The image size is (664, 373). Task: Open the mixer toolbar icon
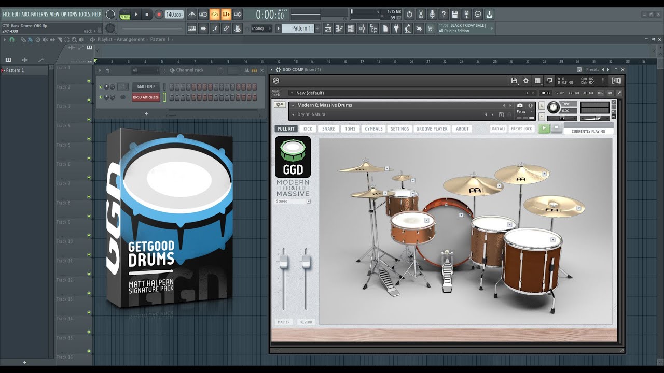pos(362,28)
